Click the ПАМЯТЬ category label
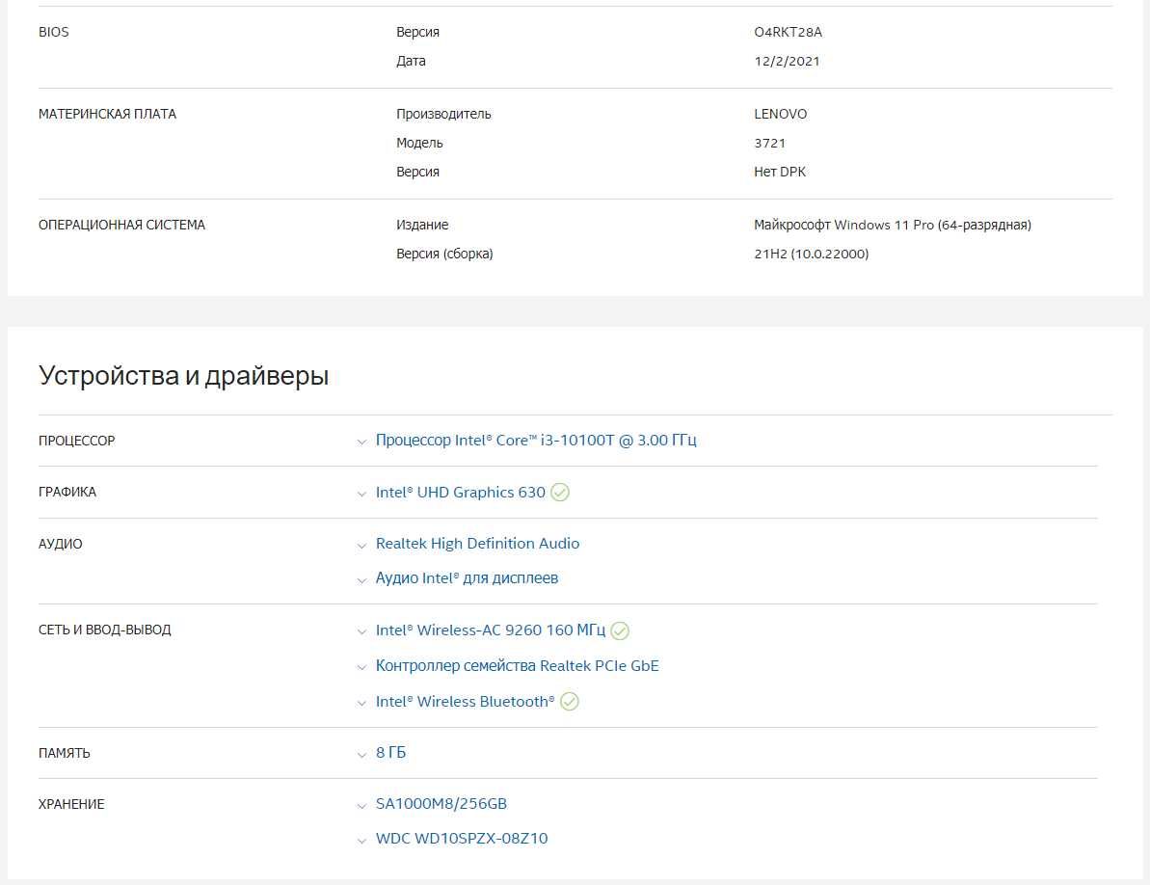The height and width of the screenshot is (885, 1150). coord(64,753)
